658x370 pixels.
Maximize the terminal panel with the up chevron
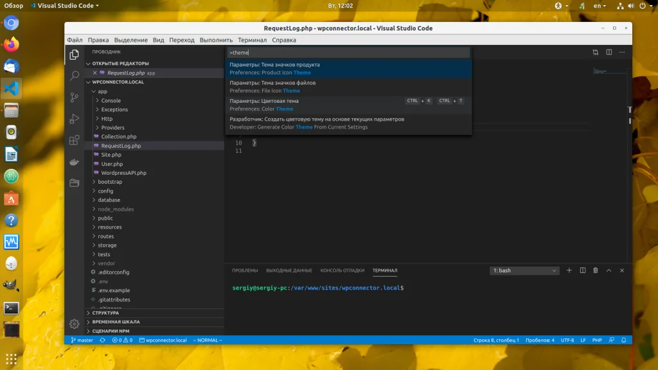609,270
